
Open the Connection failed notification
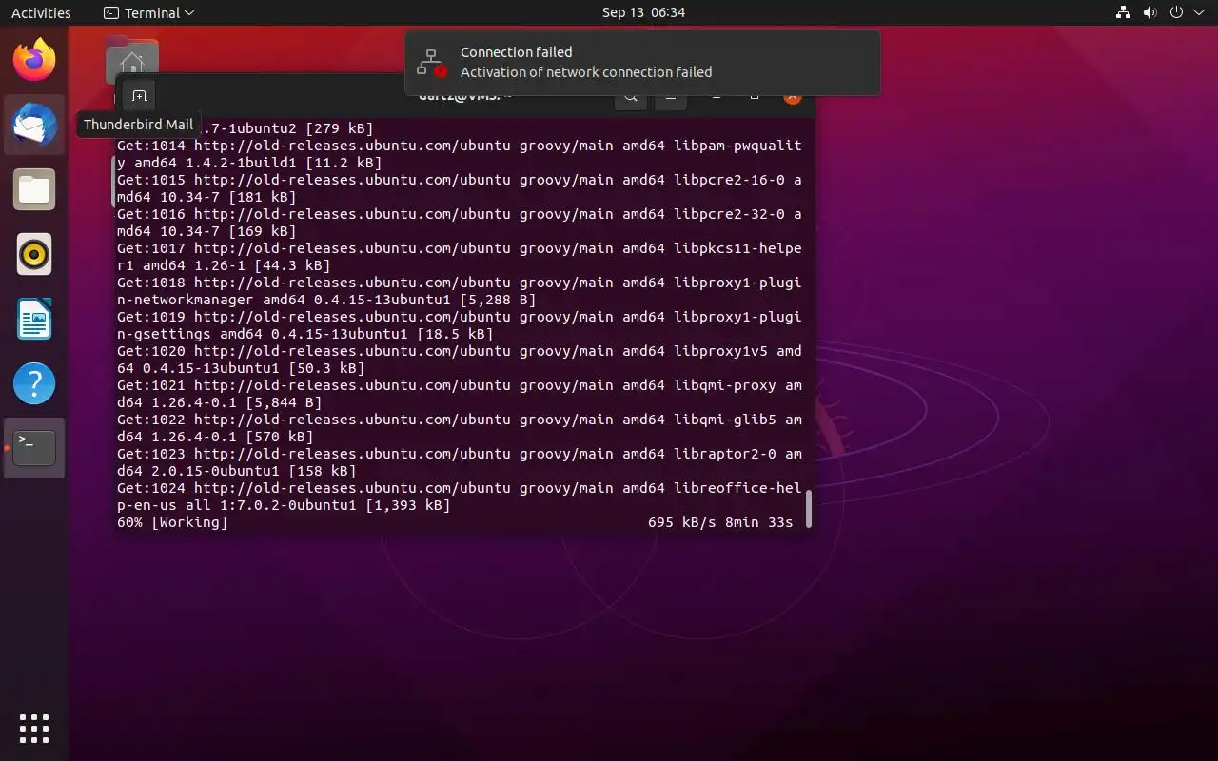point(642,63)
